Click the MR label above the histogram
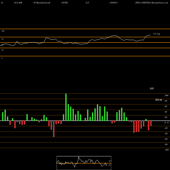The width and height of the screenshot is (170, 170). click(x=152, y=88)
